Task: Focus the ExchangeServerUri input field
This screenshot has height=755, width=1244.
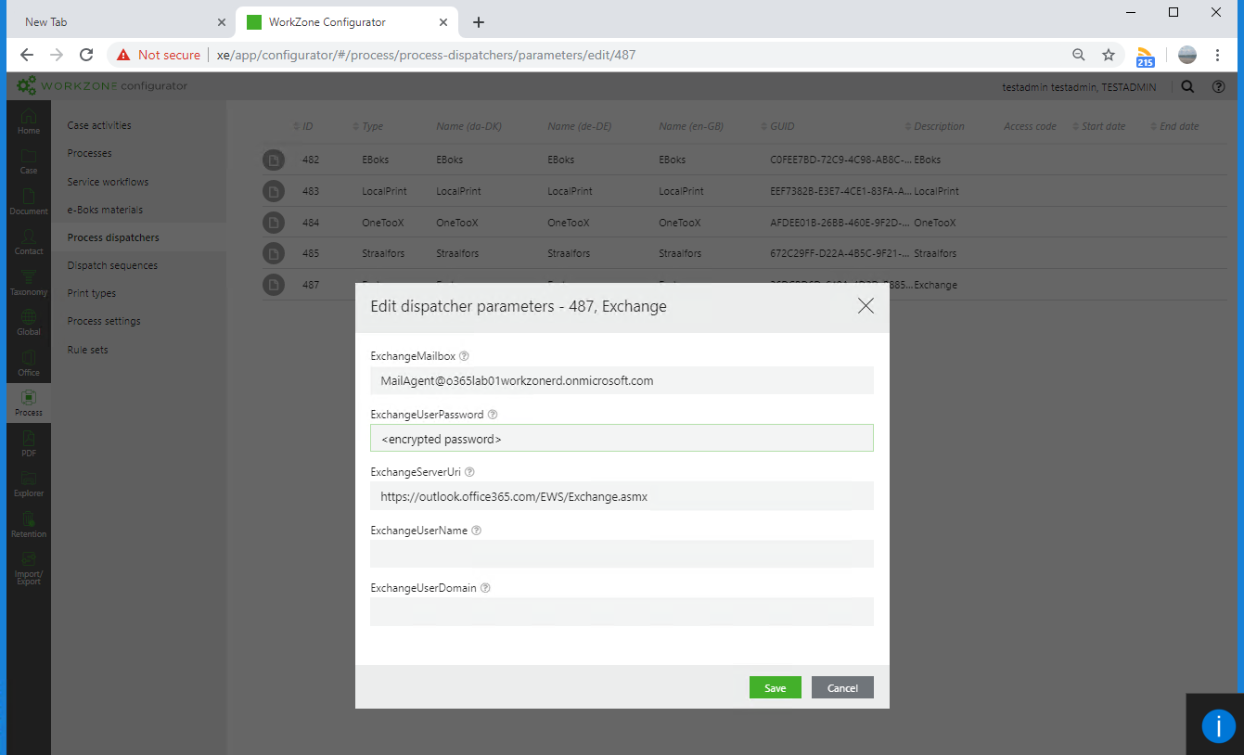Action: [x=622, y=496]
